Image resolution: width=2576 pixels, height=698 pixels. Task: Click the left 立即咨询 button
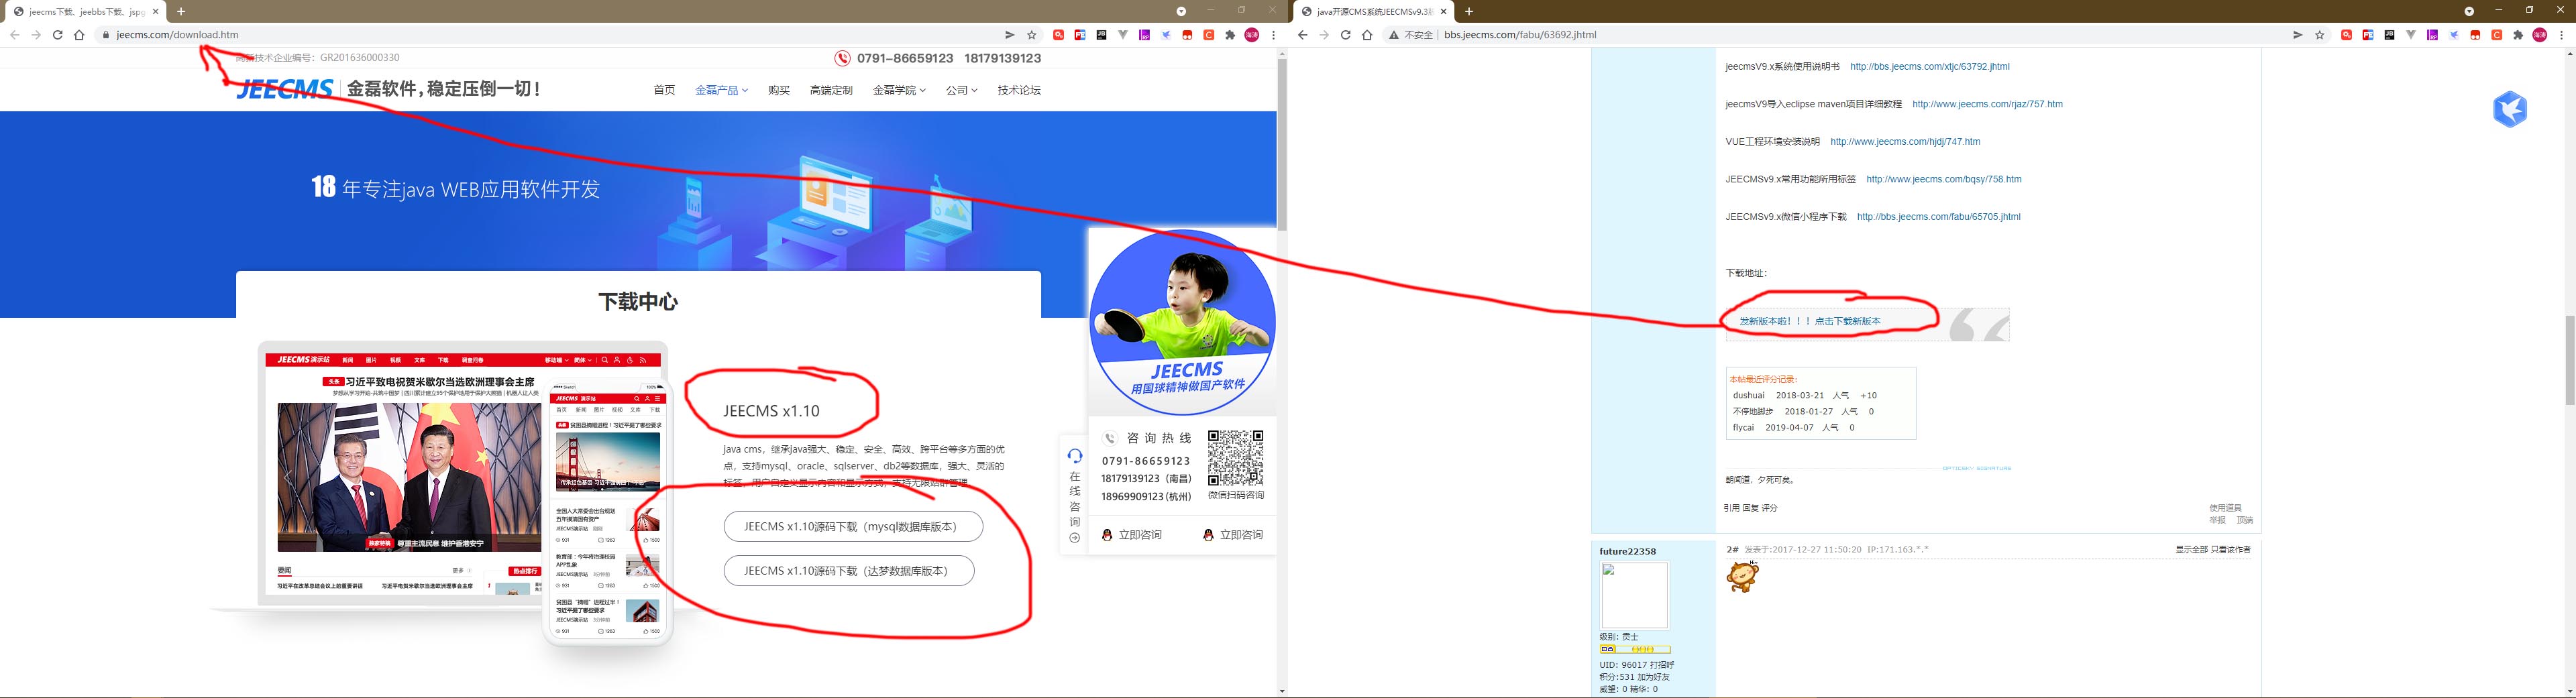coord(1132,535)
